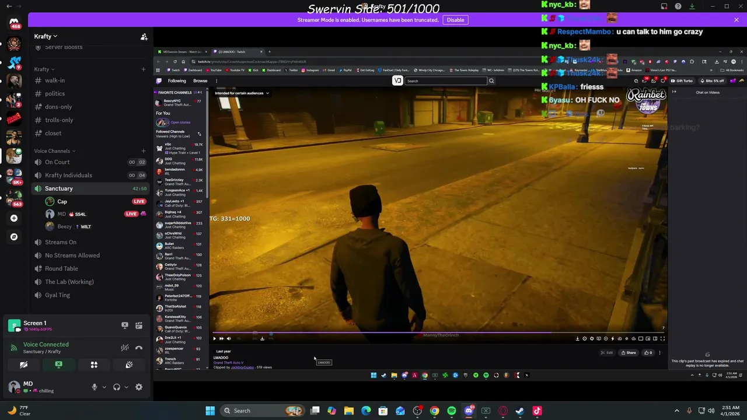
Task: Open the Twitch more options three-dot menu
Action: 217,81
